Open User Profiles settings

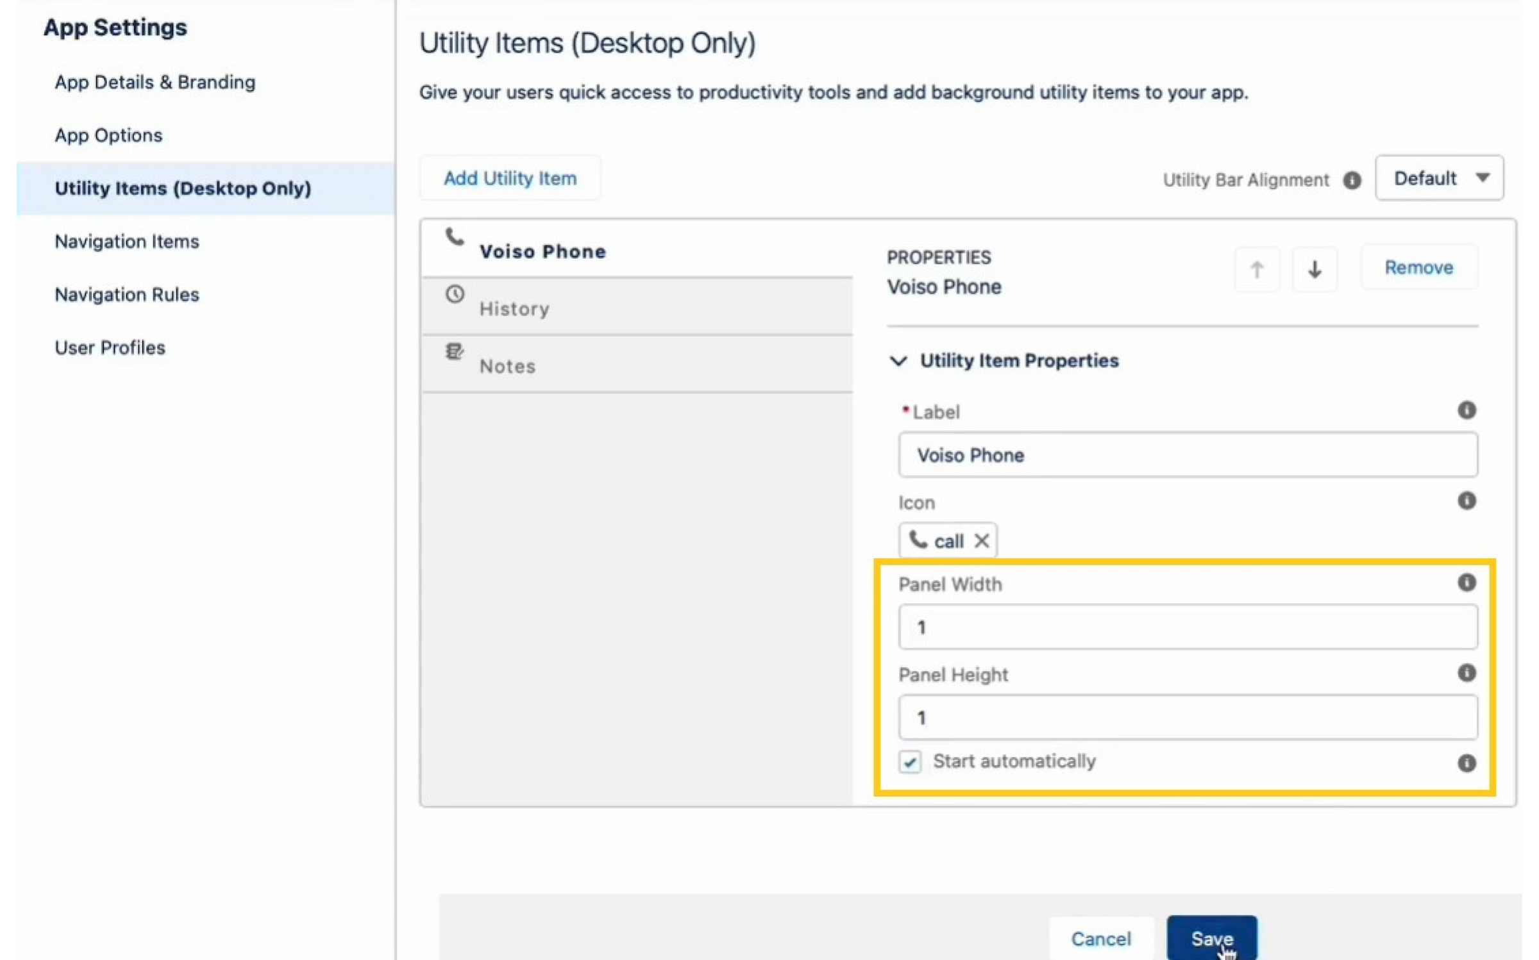(110, 348)
